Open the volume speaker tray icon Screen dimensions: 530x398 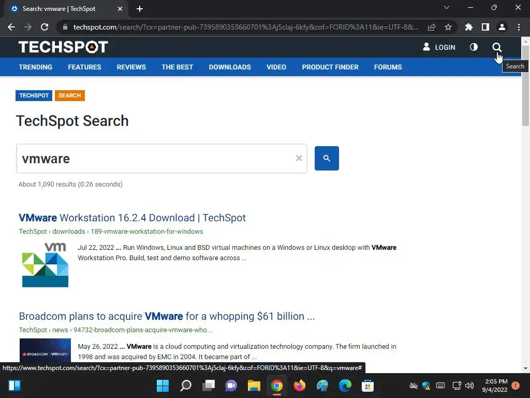pos(469,386)
